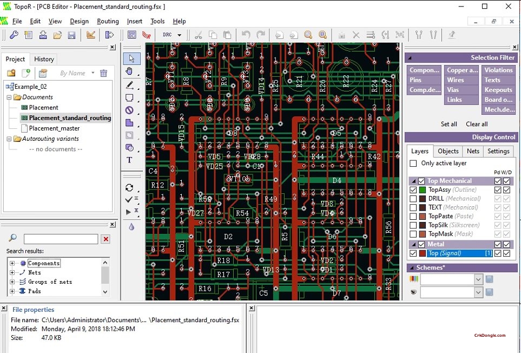Open the DRC dropdown in toolbar
The height and width of the screenshot is (353, 521).
[x=179, y=35]
